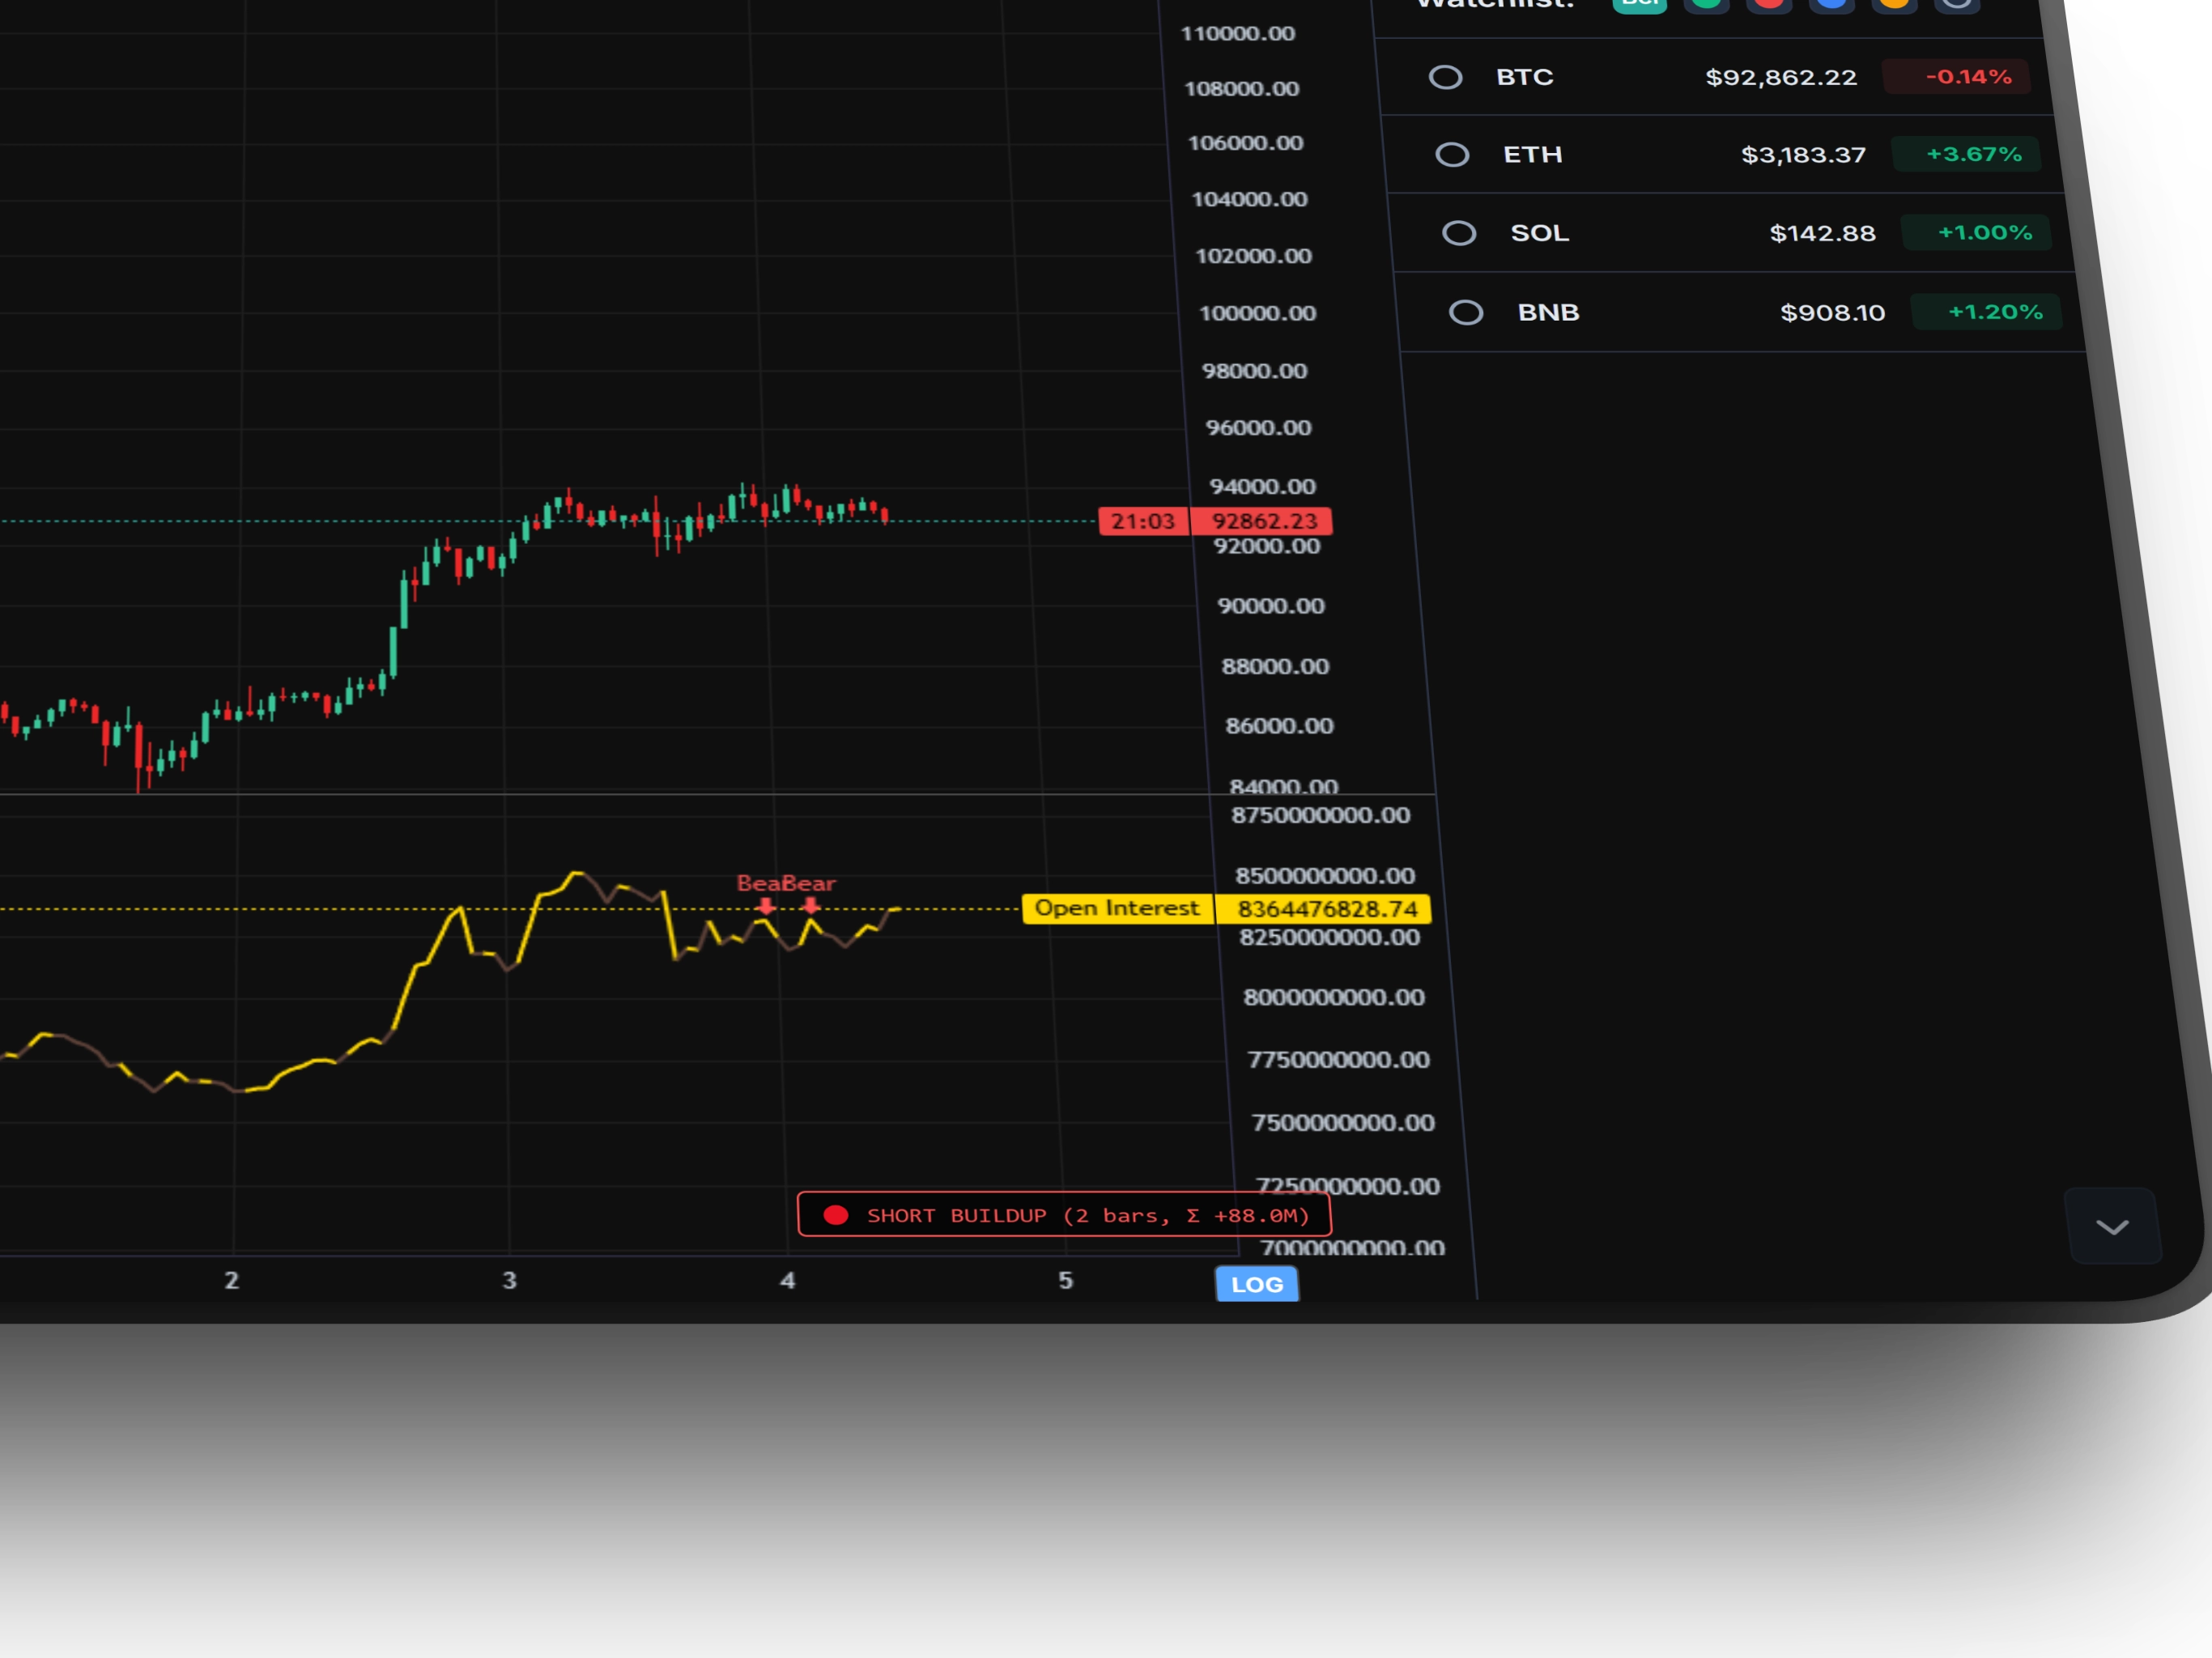Click the blue watchlist color filter
The height and width of the screenshot is (1658, 2212).
(x=1831, y=3)
